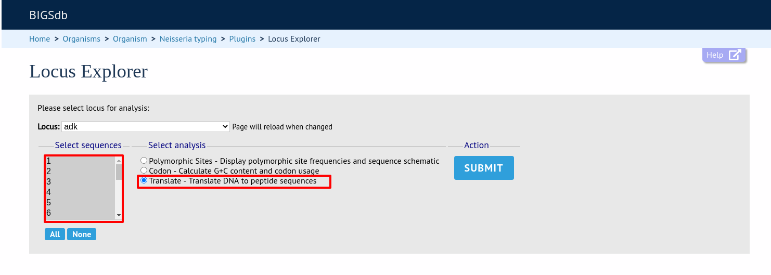Select Polymorphic Sites analysis radio button
Viewport: 771px width, 275px height.
[x=144, y=161]
